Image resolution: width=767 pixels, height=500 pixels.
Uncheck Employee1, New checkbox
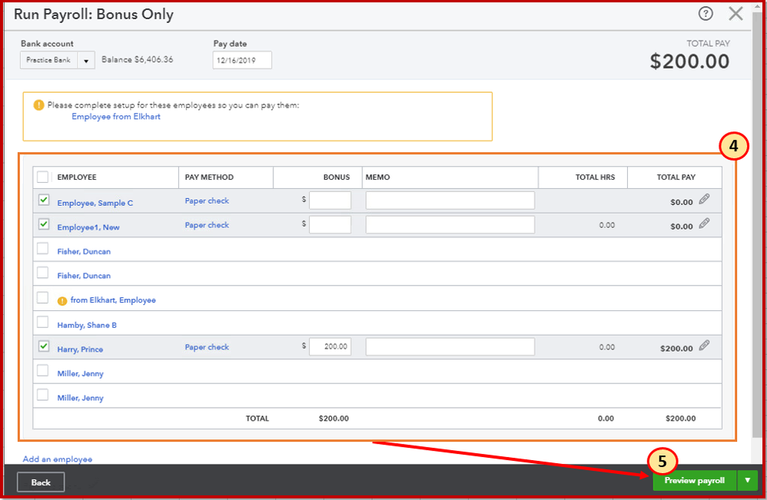tap(44, 224)
